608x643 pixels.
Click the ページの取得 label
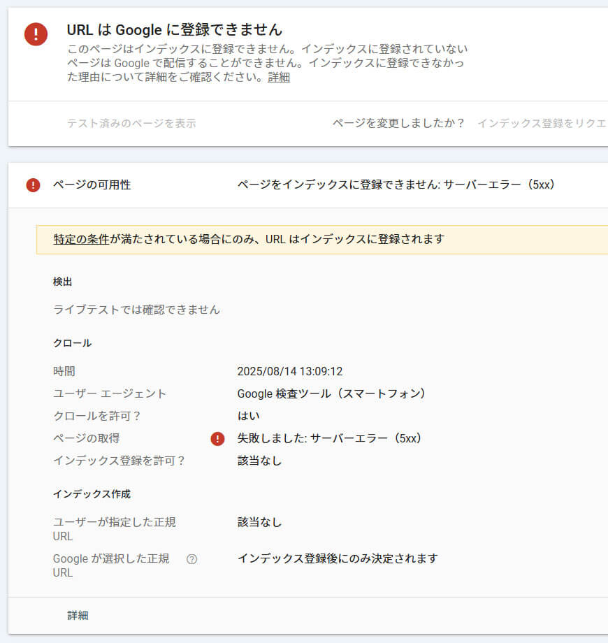(x=87, y=438)
